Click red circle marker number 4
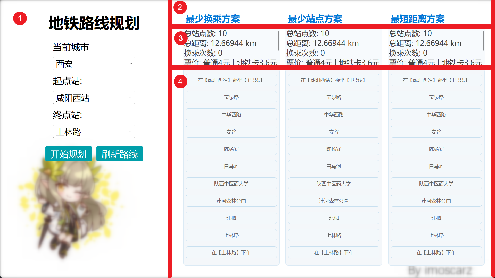The height and width of the screenshot is (278, 495). 180,82
